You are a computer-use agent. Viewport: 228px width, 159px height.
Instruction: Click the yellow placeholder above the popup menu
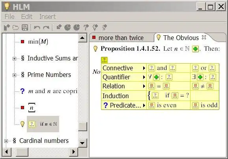pos(105,60)
